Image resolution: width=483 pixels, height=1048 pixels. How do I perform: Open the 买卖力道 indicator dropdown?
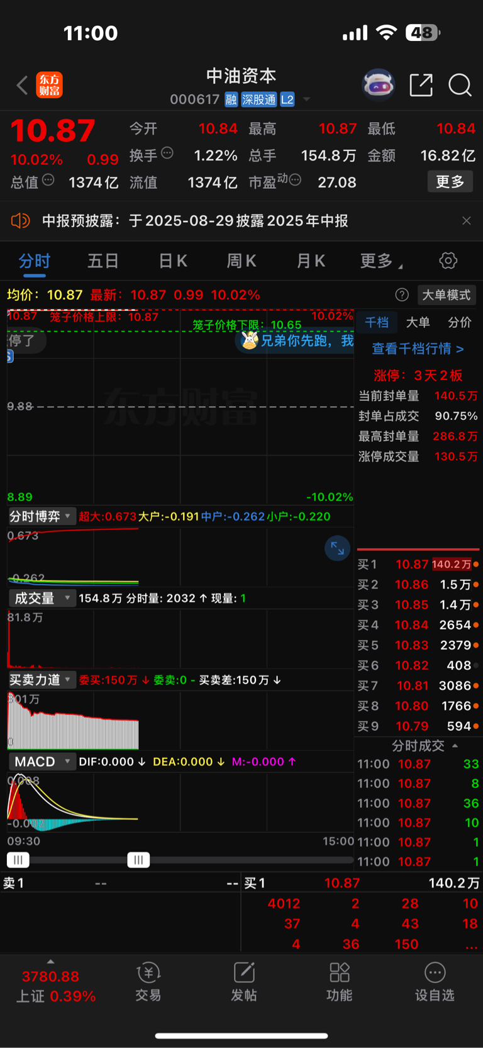click(41, 680)
